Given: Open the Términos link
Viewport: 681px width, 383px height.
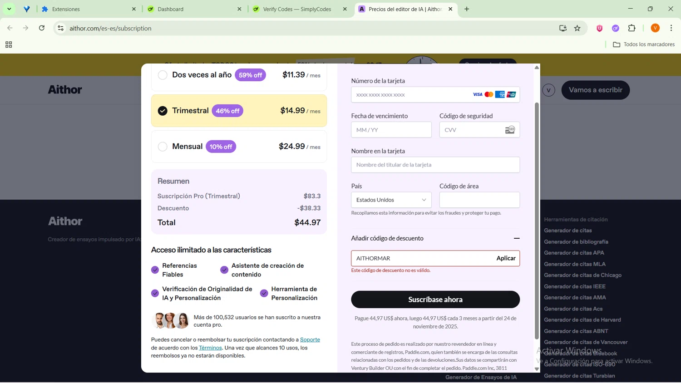Looking at the screenshot, I should point(210,348).
